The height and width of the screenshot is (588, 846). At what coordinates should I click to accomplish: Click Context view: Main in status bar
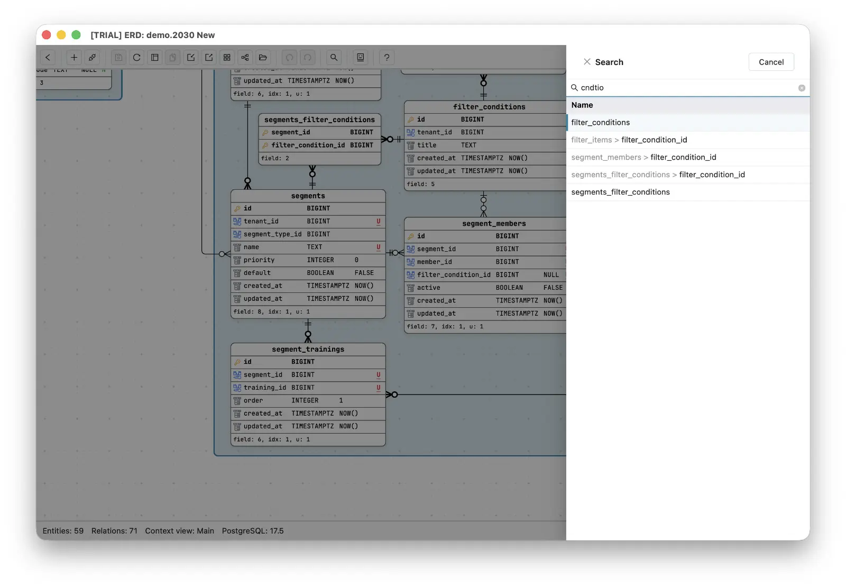(180, 531)
